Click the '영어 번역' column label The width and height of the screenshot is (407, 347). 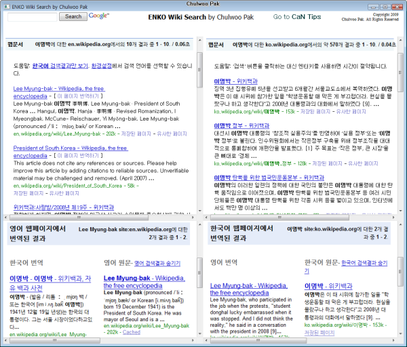pos(224,262)
